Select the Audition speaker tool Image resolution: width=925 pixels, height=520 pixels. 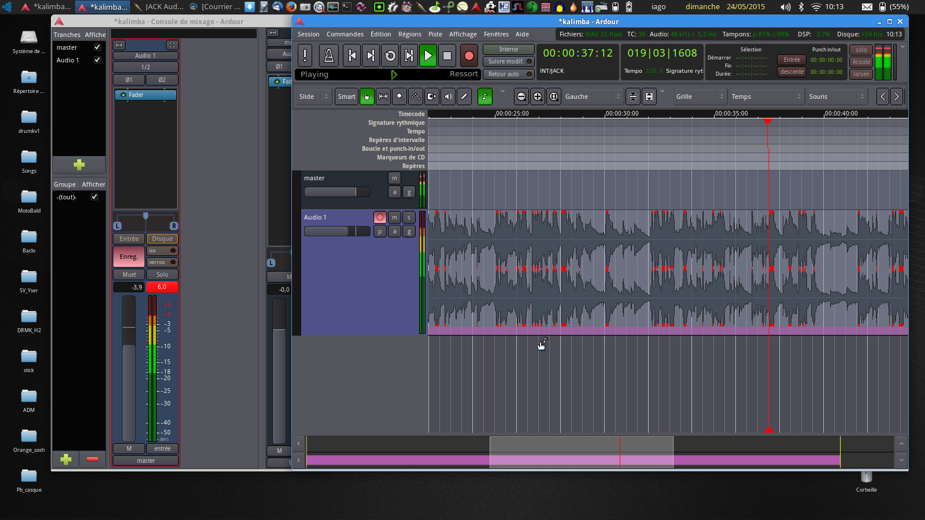click(448, 96)
